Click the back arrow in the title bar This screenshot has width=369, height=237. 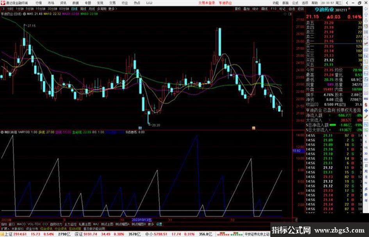coord(347,3)
